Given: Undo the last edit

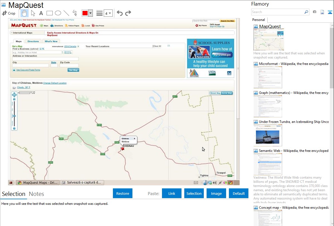Looking at the screenshot, I should coord(120,13).
